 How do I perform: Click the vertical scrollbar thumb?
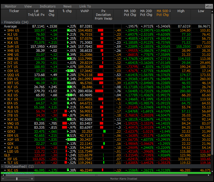pos(212,84)
